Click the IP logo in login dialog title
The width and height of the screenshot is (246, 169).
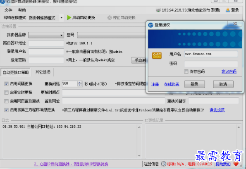[x=150, y=25]
